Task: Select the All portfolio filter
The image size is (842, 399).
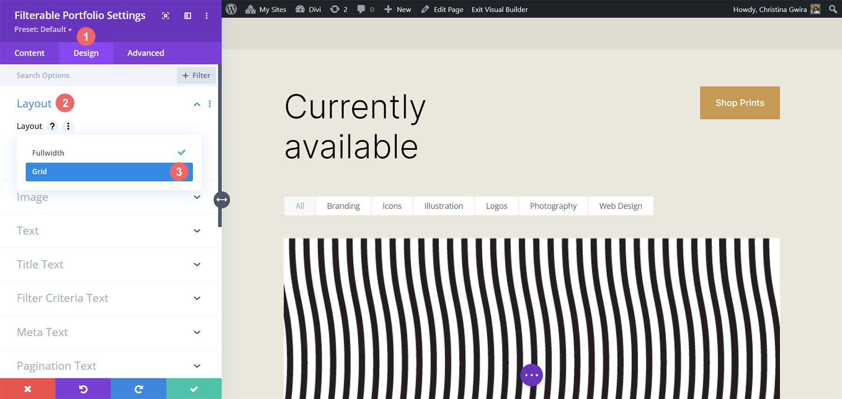Action: (300, 206)
